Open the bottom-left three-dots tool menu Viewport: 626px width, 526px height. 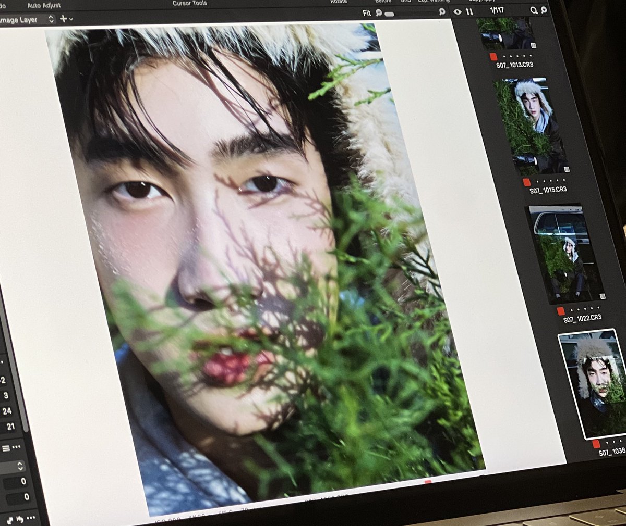[x=32, y=519]
